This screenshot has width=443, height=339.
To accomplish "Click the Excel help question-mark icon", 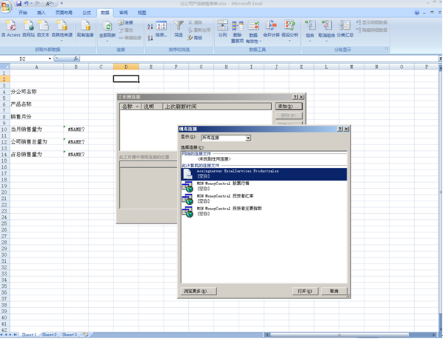I will [417, 13].
